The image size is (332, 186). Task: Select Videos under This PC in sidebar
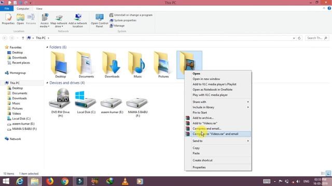coord(14,114)
